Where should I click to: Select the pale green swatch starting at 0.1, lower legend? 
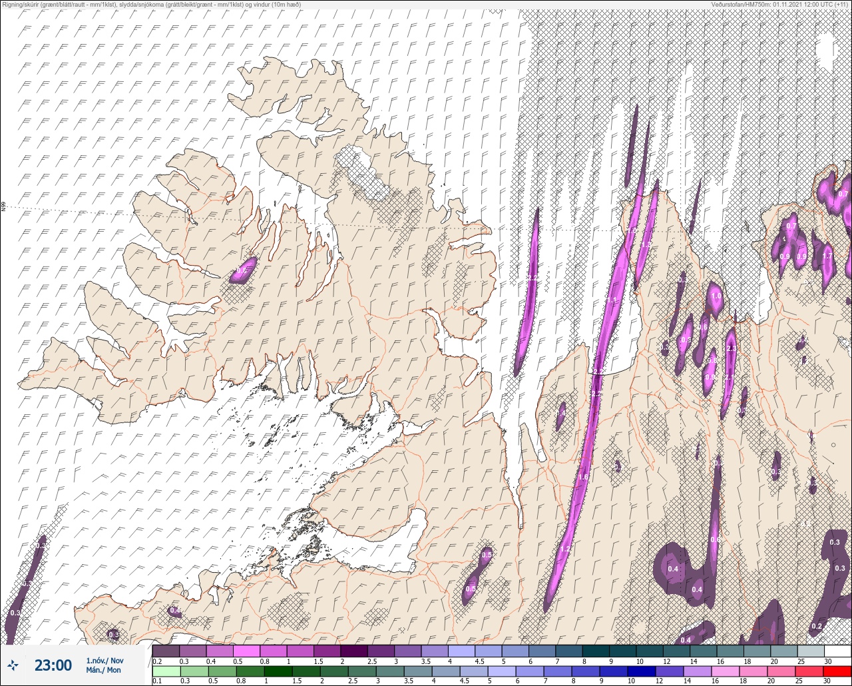coord(166,671)
